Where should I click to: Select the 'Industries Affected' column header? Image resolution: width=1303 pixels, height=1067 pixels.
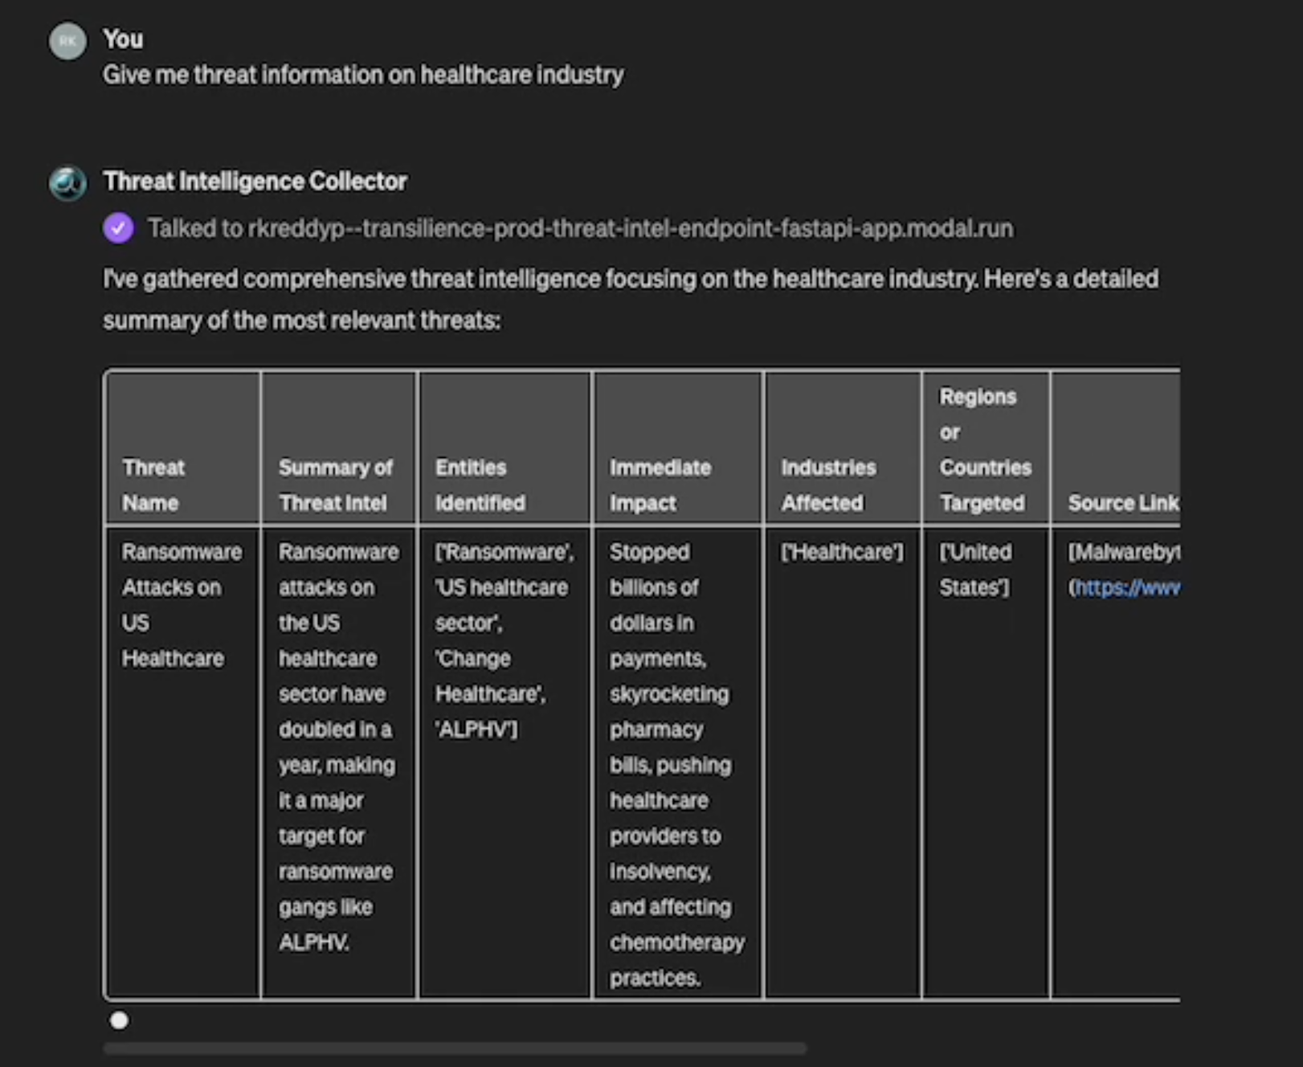(843, 448)
